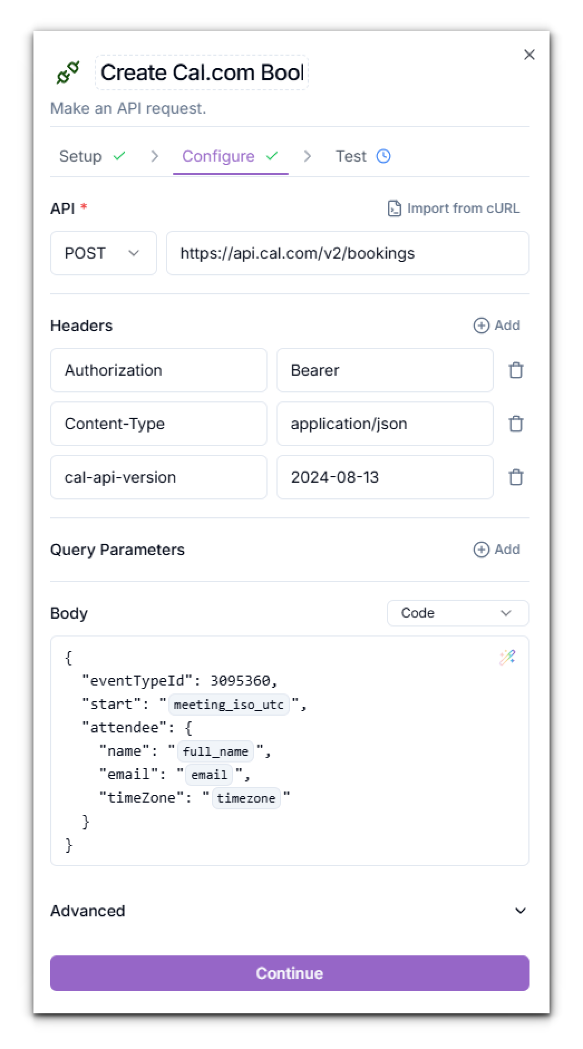Edit the Authorization header name field
This screenshot has height=1049, width=583.
[x=159, y=370]
